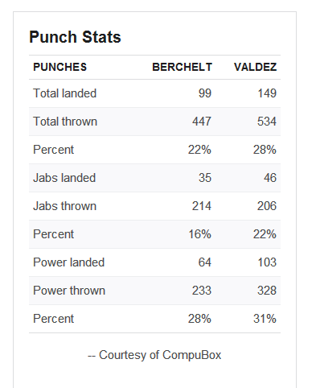Select the PUNCHES column header
Image resolution: width=316 pixels, height=388 pixels.
(x=60, y=67)
